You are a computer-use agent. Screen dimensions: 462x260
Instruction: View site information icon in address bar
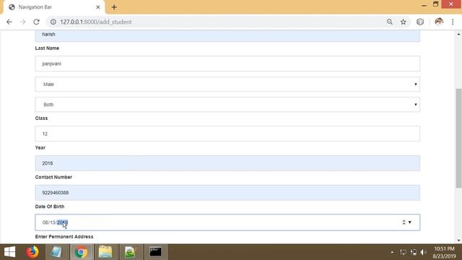[53, 22]
